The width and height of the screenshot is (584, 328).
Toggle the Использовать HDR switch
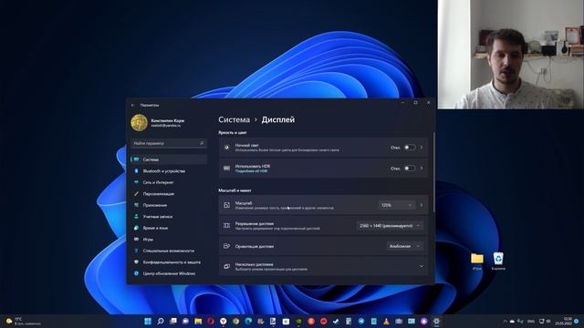[x=410, y=169]
